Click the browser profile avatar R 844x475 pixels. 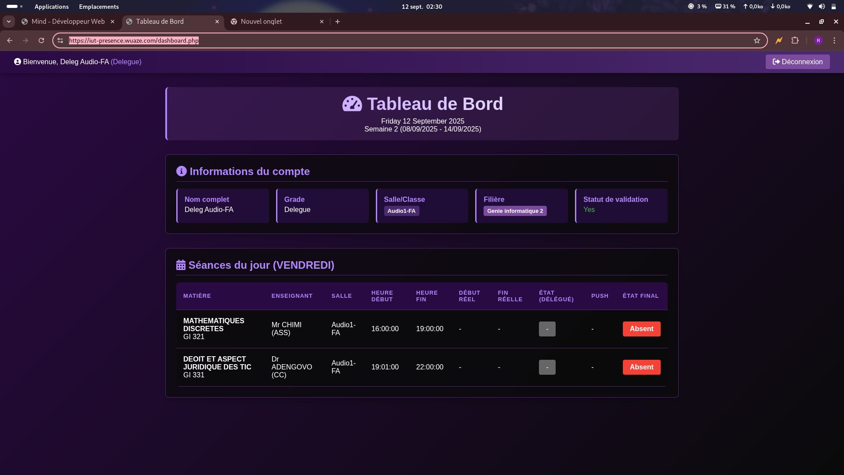click(819, 40)
